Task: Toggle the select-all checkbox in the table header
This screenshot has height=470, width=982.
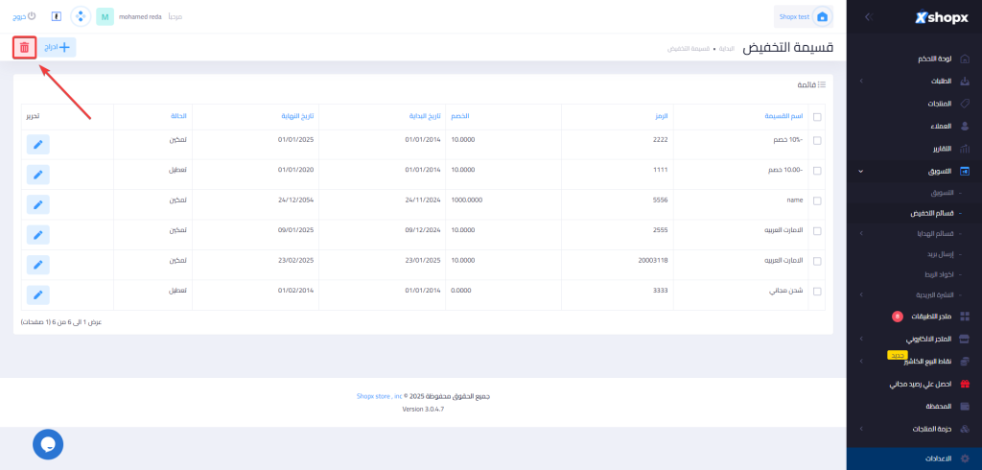Action: coord(817,117)
